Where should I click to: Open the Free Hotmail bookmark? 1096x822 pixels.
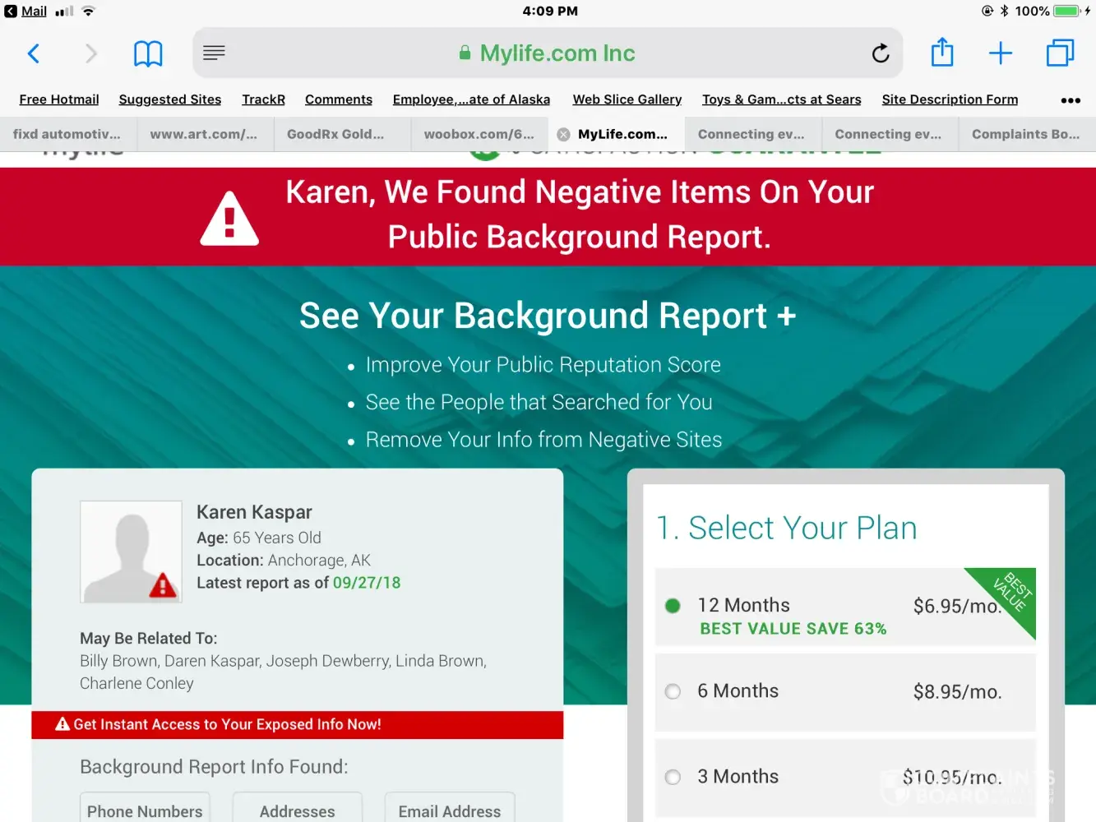pyautogui.click(x=59, y=99)
